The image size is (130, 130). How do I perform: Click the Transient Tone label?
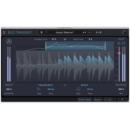pyautogui.click(x=40, y=39)
